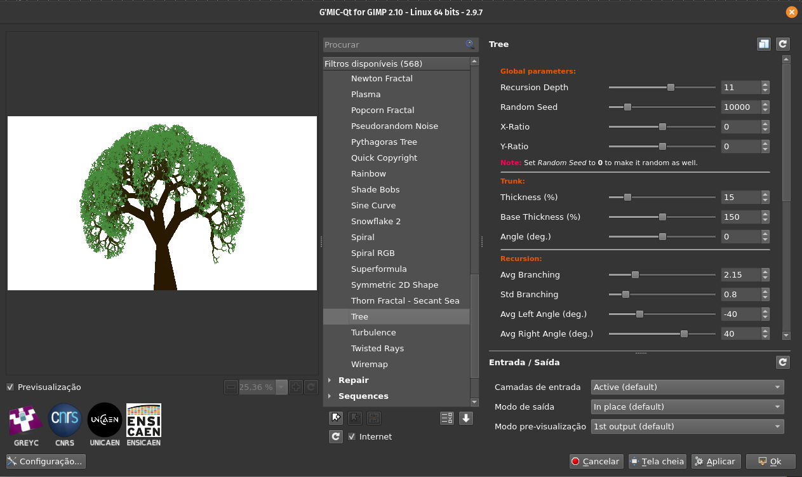
Task: Uncheck the Internet checkbox
Action: pyautogui.click(x=352, y=436)
